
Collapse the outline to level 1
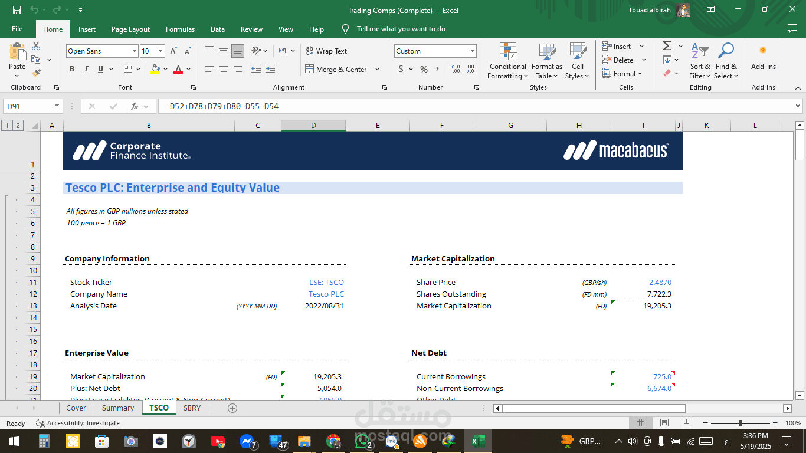coord(6,125)
